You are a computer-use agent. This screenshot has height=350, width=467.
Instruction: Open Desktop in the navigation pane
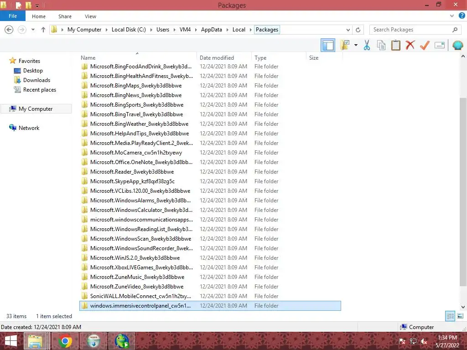(33, 71)
